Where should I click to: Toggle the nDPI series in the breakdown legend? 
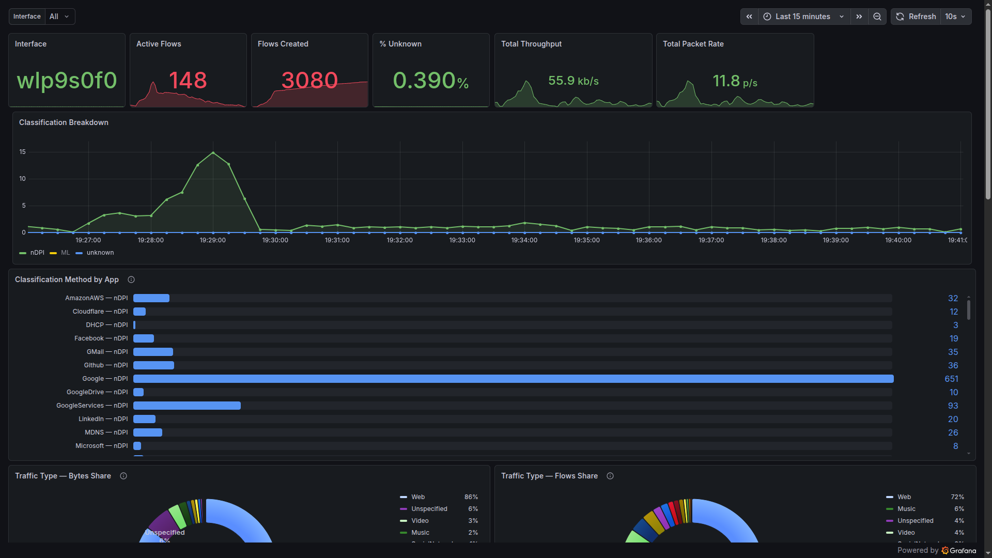pos(37,253)
